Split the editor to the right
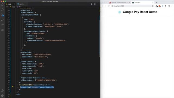The width and height of the screenshot is (174, 98). pyautogui.click(x=95, y=4)
